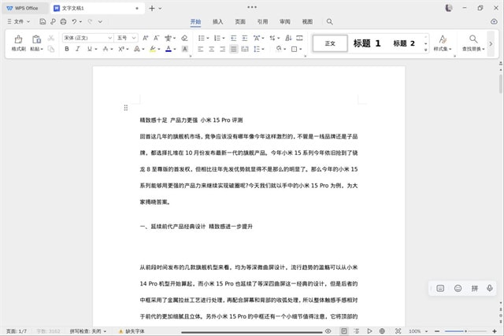Viewport: 504px width, 336px height.
Task: Click the bulleted list icon
Action: click(199, 37)
